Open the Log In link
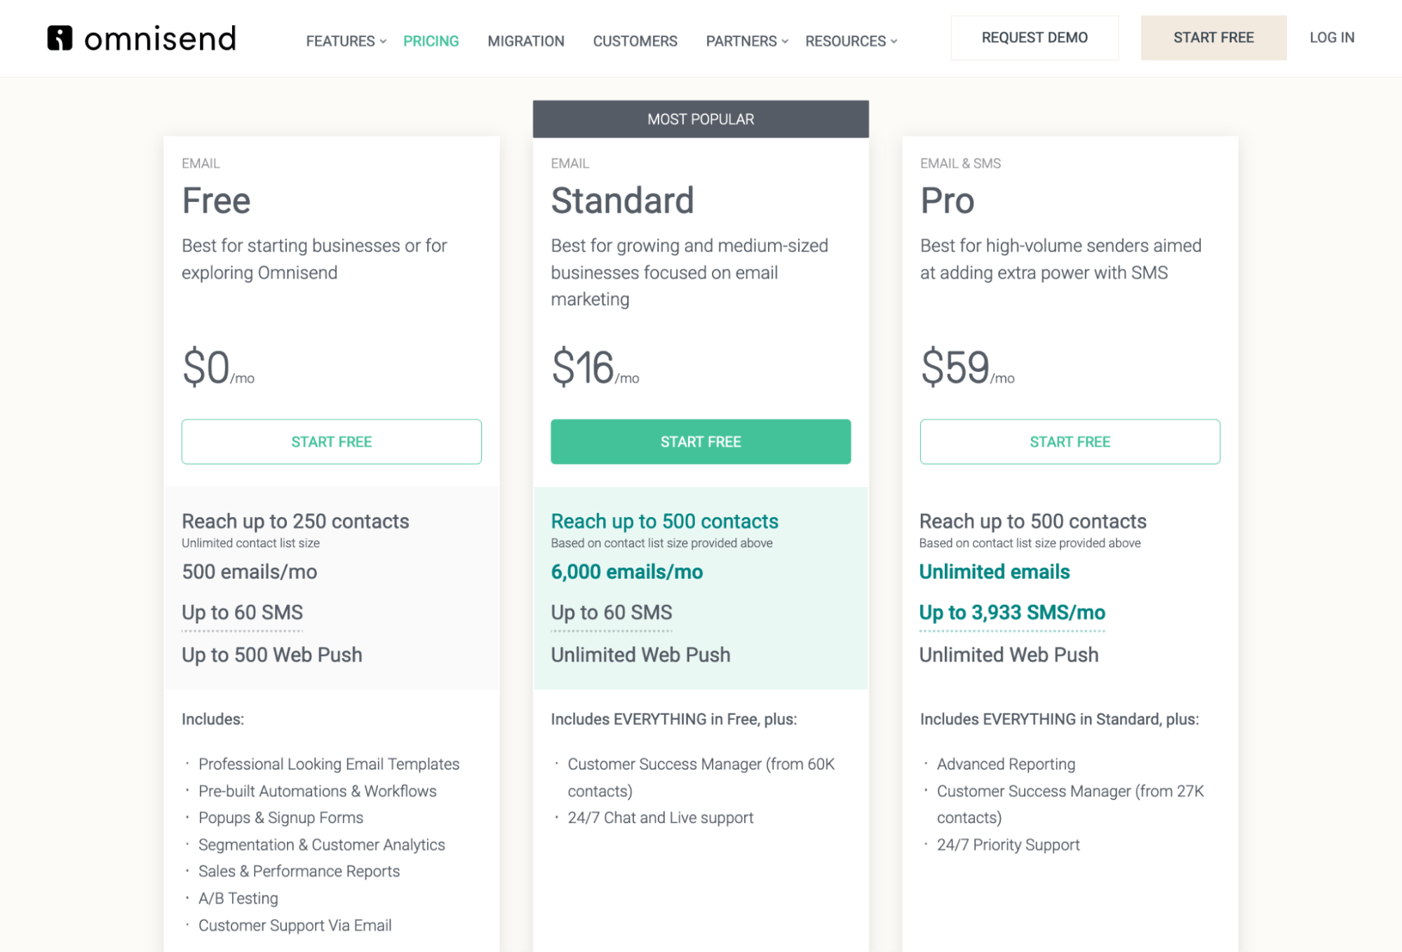 coord(1331,38)
